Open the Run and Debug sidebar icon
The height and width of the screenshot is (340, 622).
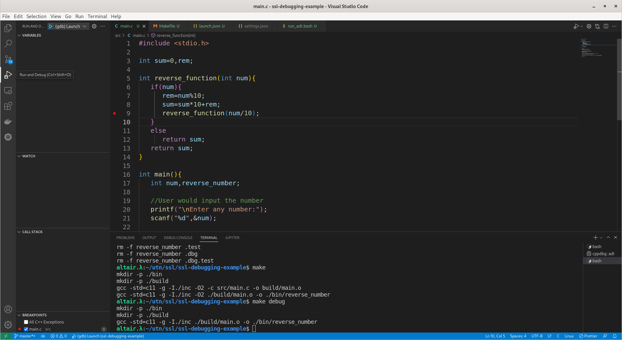coord(8,74)
